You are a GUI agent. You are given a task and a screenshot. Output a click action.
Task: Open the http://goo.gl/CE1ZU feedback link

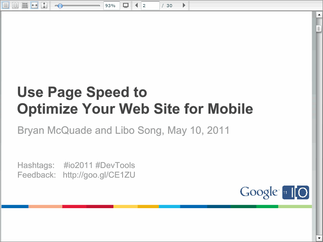[99, 175]
